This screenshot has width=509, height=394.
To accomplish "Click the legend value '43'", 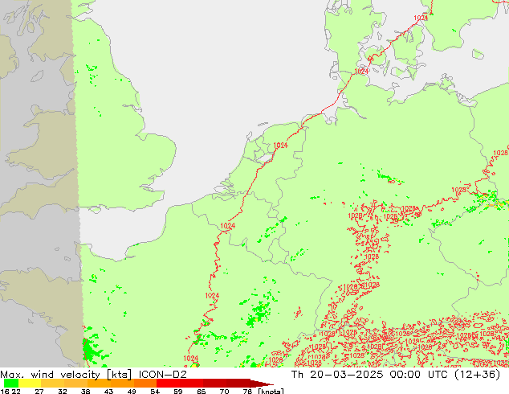I will tap(108, 391).
